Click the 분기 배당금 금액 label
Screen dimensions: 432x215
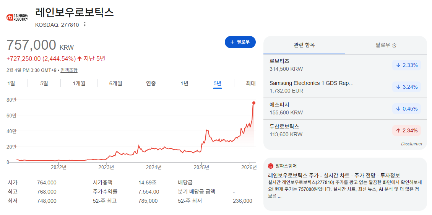click(197, 192)
